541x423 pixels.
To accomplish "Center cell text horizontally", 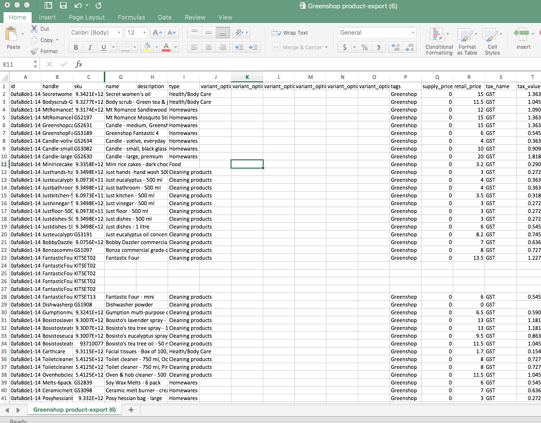I will (x=209, y=47).
